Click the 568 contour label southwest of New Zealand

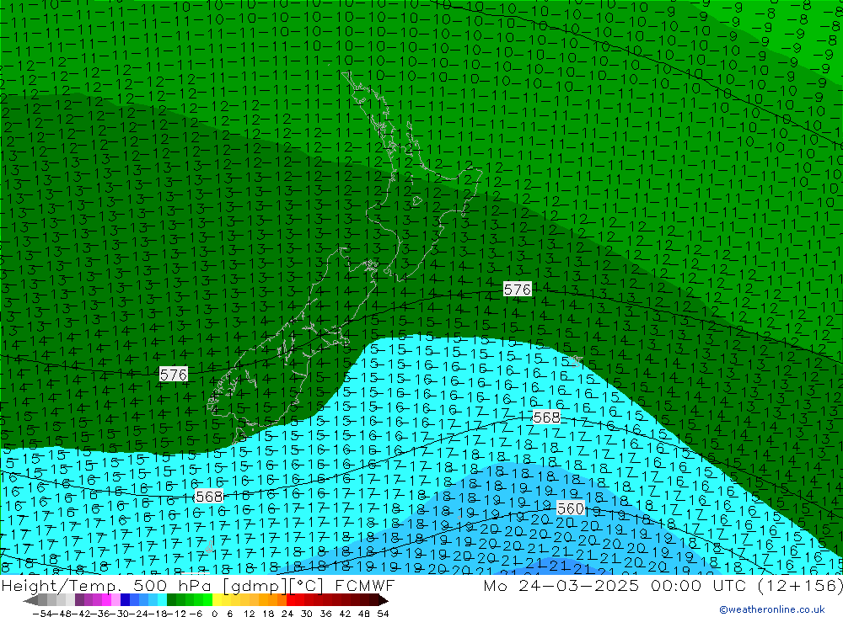click(x=209, y=496)
